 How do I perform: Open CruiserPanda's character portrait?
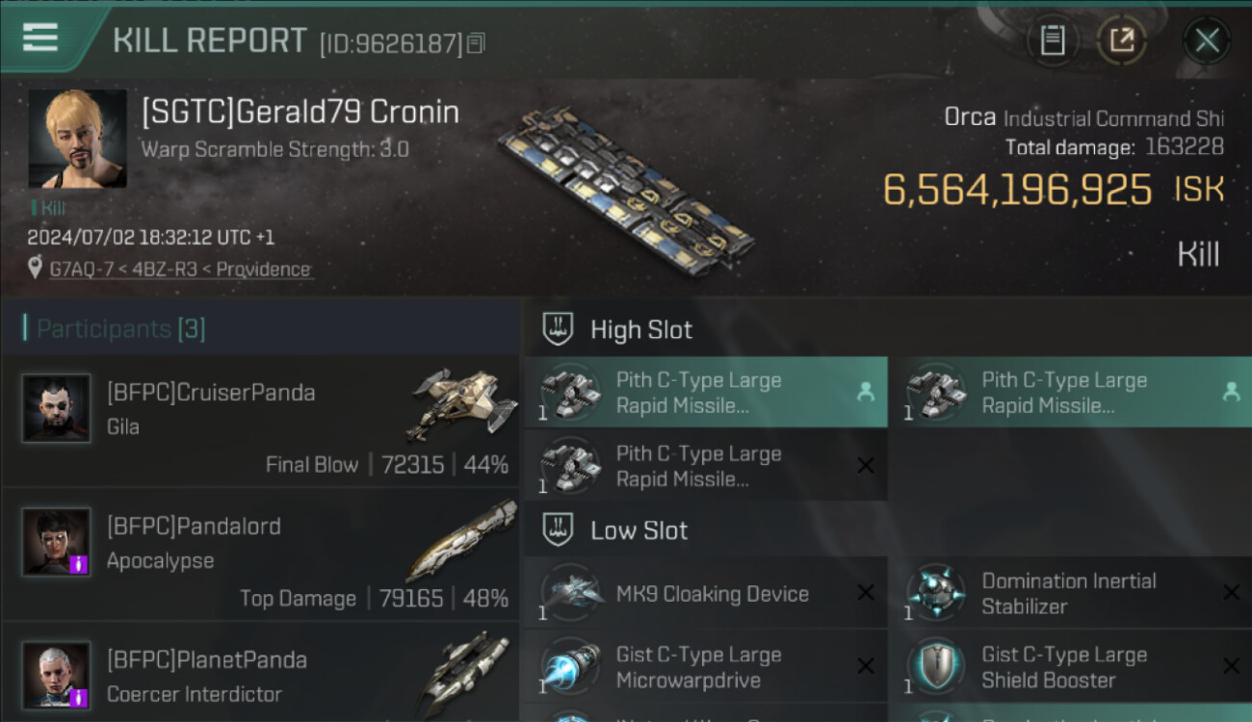click(57, 408)
